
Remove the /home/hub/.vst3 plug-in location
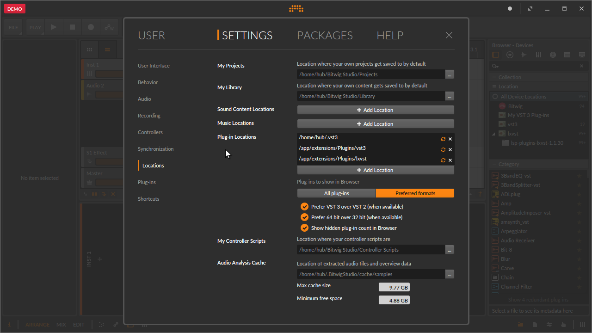(450, 139)
